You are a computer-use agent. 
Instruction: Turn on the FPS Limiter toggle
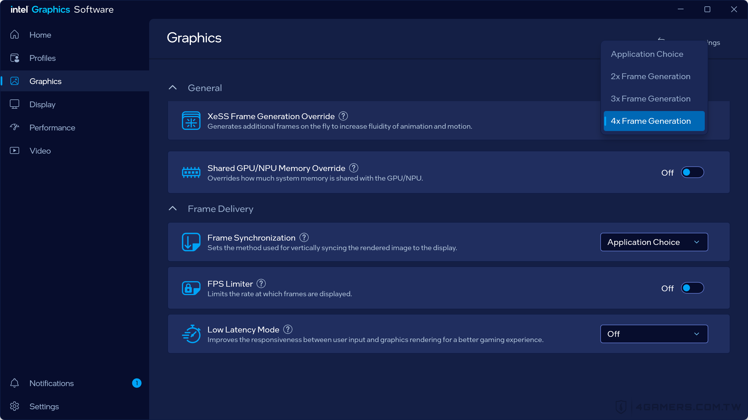click(692, 288)
